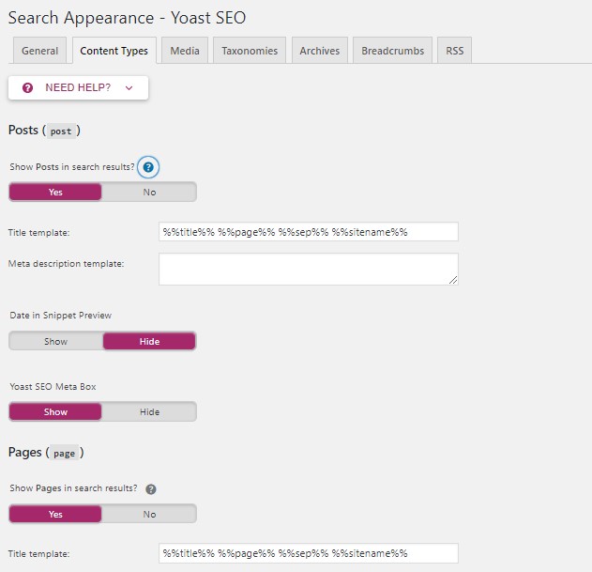Click the 'Date in Snippet Preview' label
Image resolution: width=592 pixels, height=572 pixels.
(x=60, y=316)
